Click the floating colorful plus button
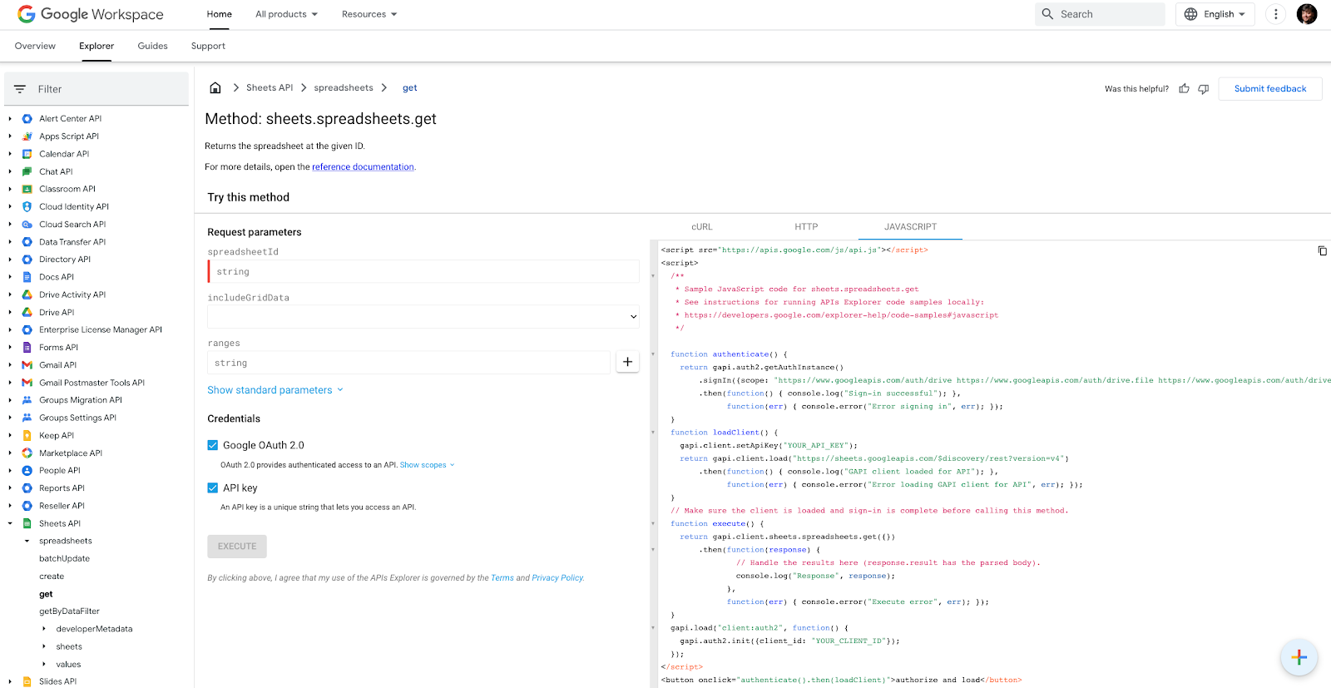The height and width of the screenshot is (688, 1331). 1299,657
